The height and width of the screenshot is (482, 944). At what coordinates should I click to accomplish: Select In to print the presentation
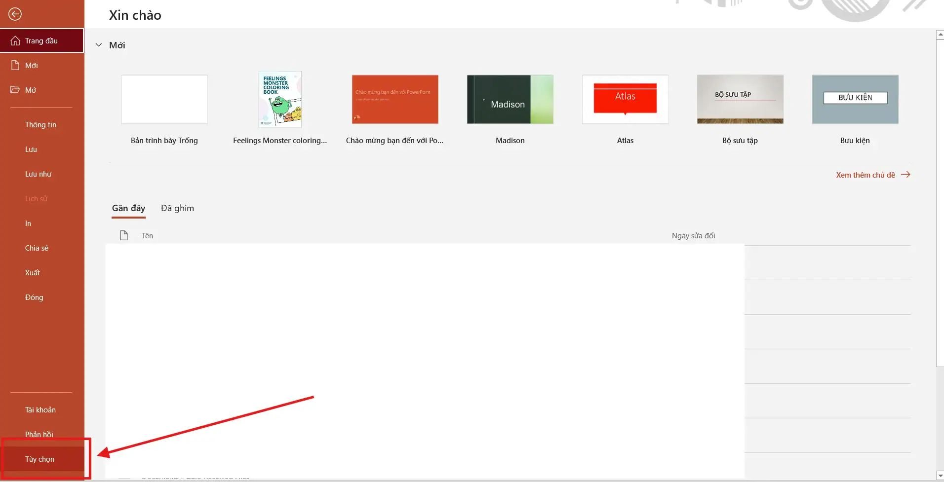tap(28, 223)
